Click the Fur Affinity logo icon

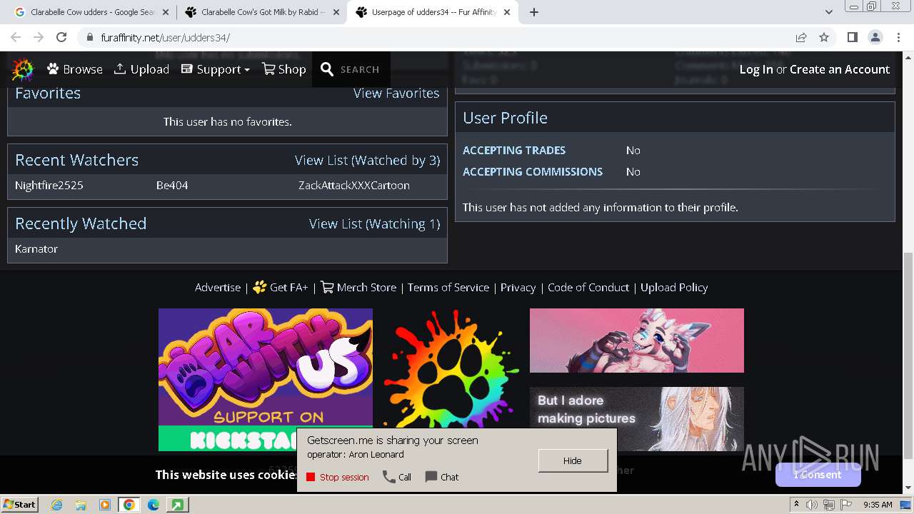pyautogui.click(x=23, y=69)
